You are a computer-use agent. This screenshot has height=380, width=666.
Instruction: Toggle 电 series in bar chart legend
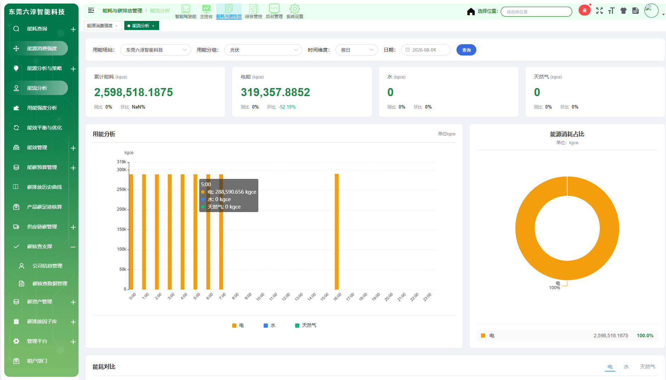(238, 326)
